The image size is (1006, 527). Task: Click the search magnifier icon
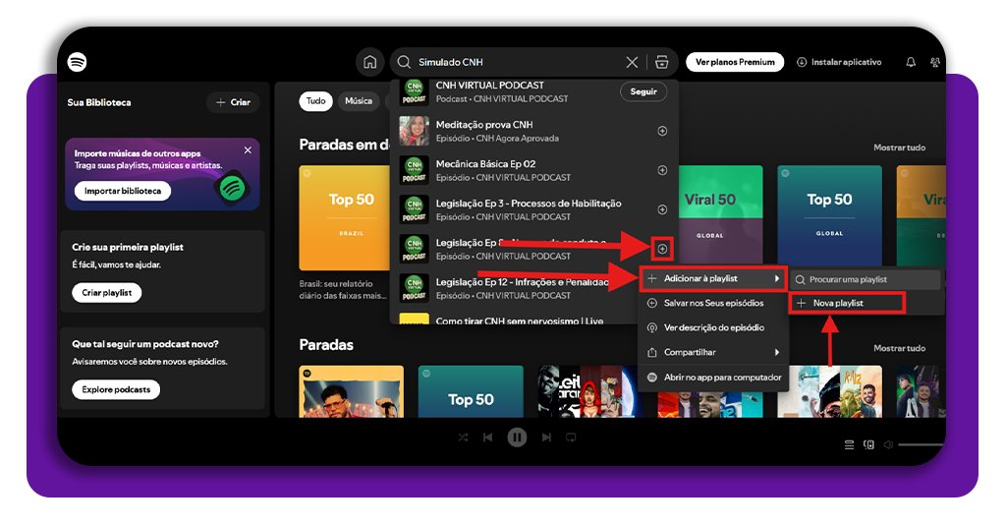(404, 62)
